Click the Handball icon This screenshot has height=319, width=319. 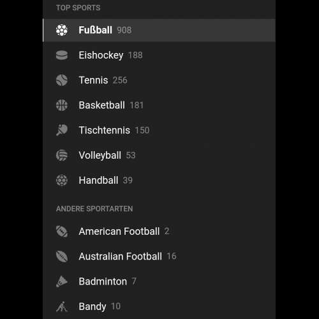(x=62, y=181)
